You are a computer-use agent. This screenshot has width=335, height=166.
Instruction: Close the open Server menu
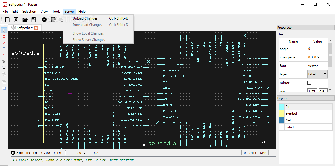(x=69, y=12)
